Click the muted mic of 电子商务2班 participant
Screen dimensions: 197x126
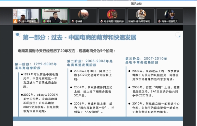102,21
